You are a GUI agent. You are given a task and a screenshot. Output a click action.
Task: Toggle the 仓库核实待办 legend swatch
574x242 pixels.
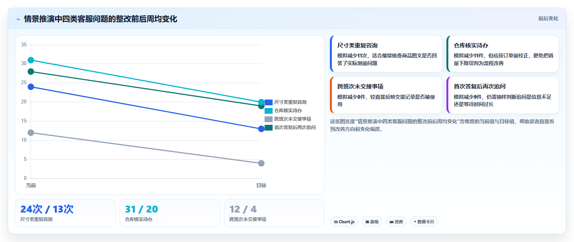pos(269,111)
